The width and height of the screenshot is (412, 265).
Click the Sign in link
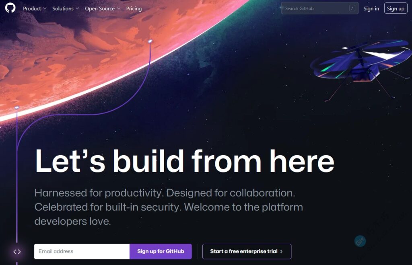(371, 8)
